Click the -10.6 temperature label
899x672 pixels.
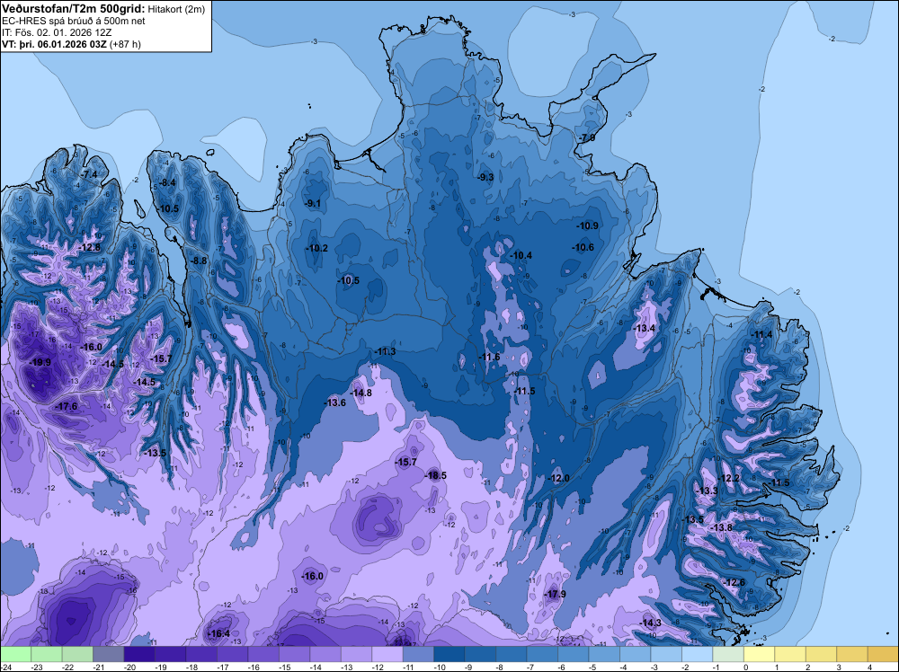click(583, 247)
